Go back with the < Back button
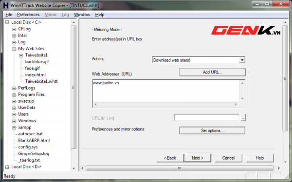The height and width of the screenshot is (182, 292). (x=170, y=158)
